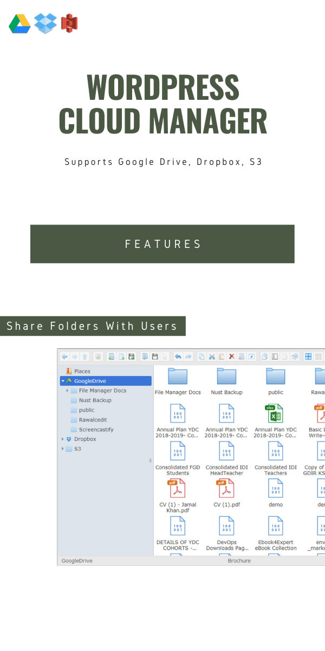Collapse the GoogleDrive tree node
325x651 pixels.
(63, 381)
